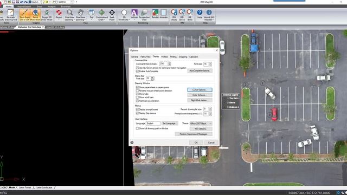Click Right-Click Action button
This screenshot has width=347, height=195.
pyautogui.click(x=200, y=100)
